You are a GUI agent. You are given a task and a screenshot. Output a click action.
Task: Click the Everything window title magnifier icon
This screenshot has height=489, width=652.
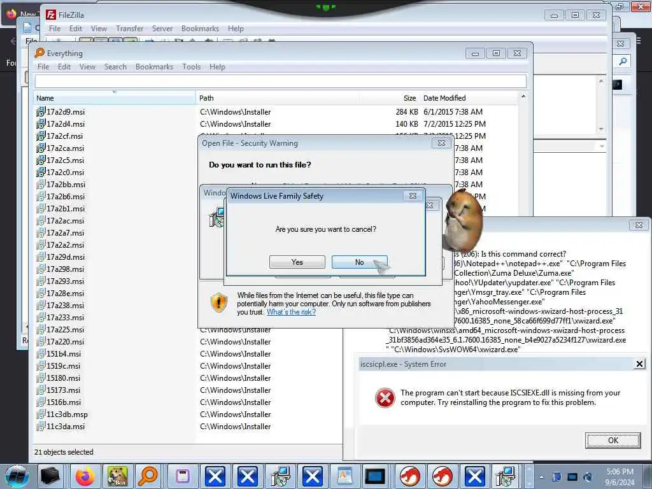[x=39, y=53]
